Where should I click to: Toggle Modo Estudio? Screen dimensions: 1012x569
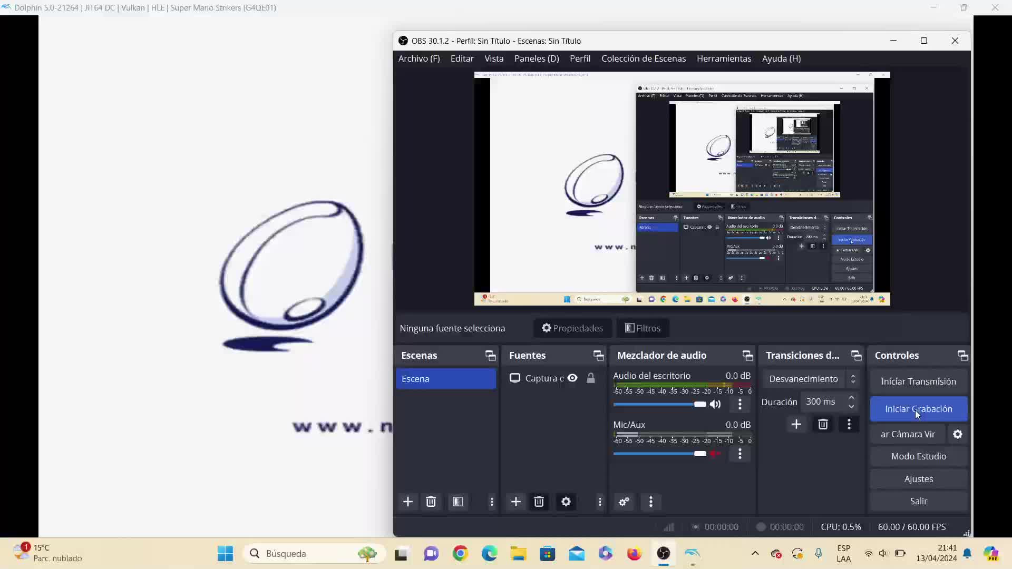click(919, 456)
